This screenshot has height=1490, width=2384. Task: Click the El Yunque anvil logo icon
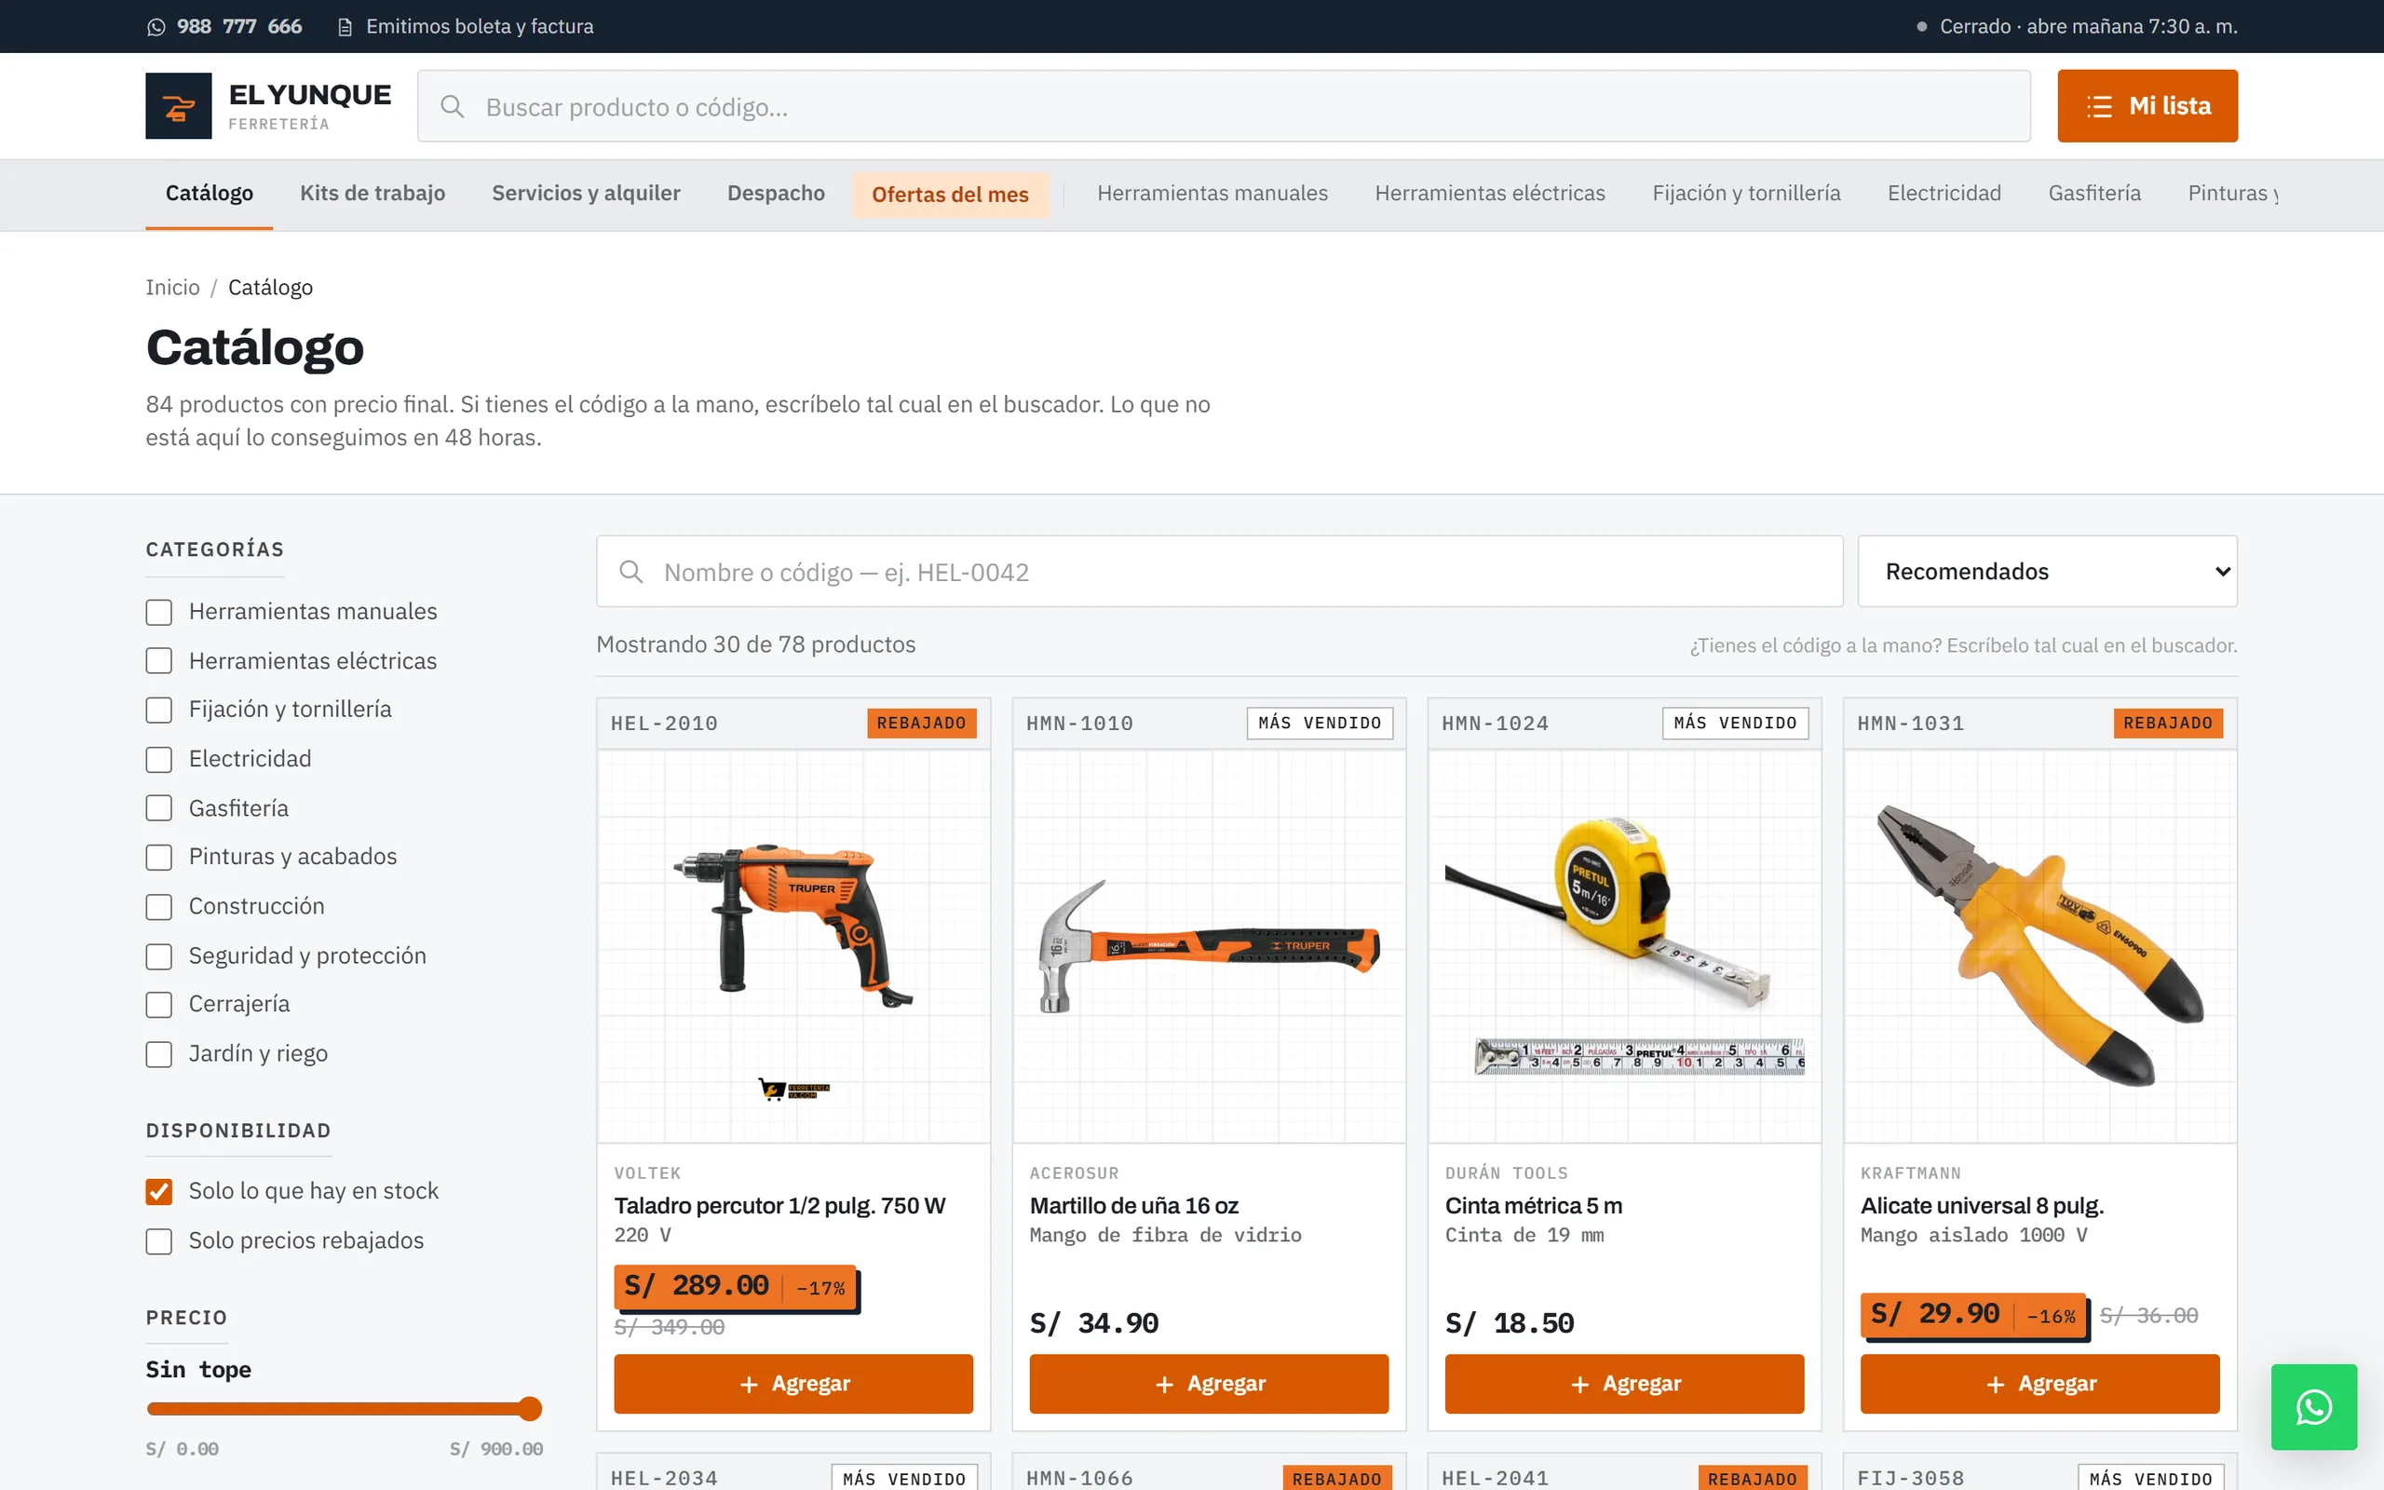[178, 105]
